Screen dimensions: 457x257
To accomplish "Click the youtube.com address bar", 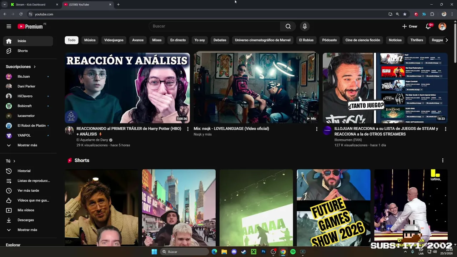I will tap(207, 14).
